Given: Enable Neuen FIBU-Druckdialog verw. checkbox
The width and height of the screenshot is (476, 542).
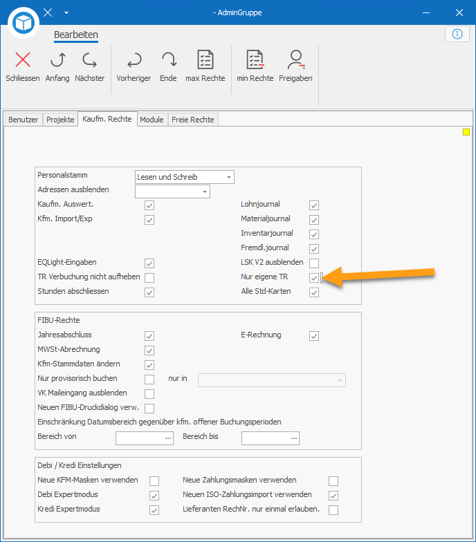Looking at the screenshot, I should pyautogui.click(x=149, y=409).
